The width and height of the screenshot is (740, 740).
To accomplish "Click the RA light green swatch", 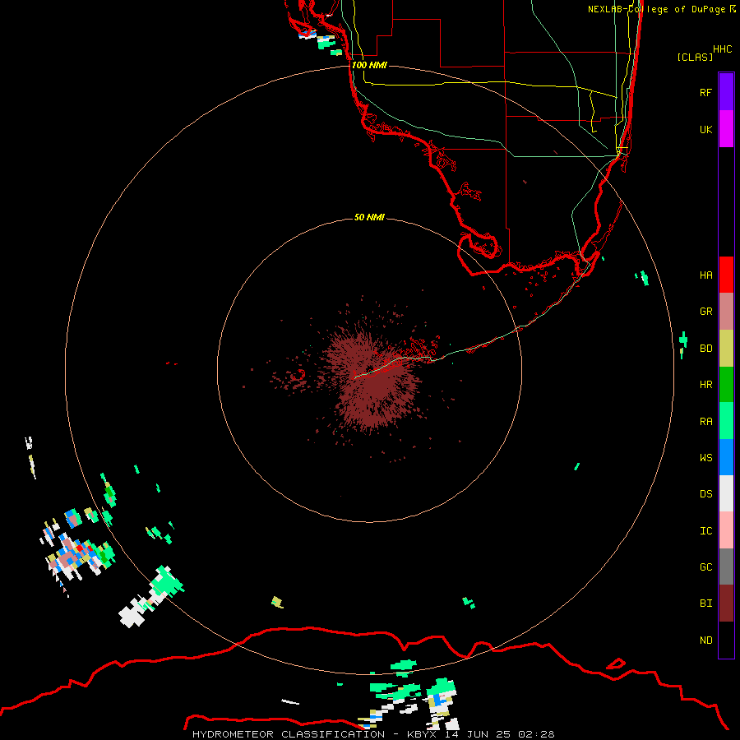I will point(726,421).
